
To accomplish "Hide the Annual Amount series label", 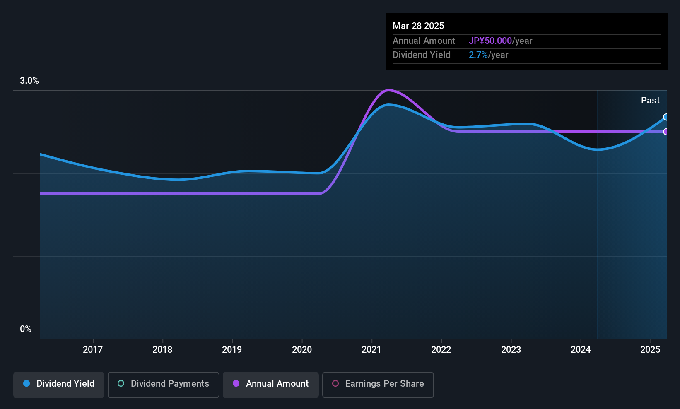I will coord(277,383).
